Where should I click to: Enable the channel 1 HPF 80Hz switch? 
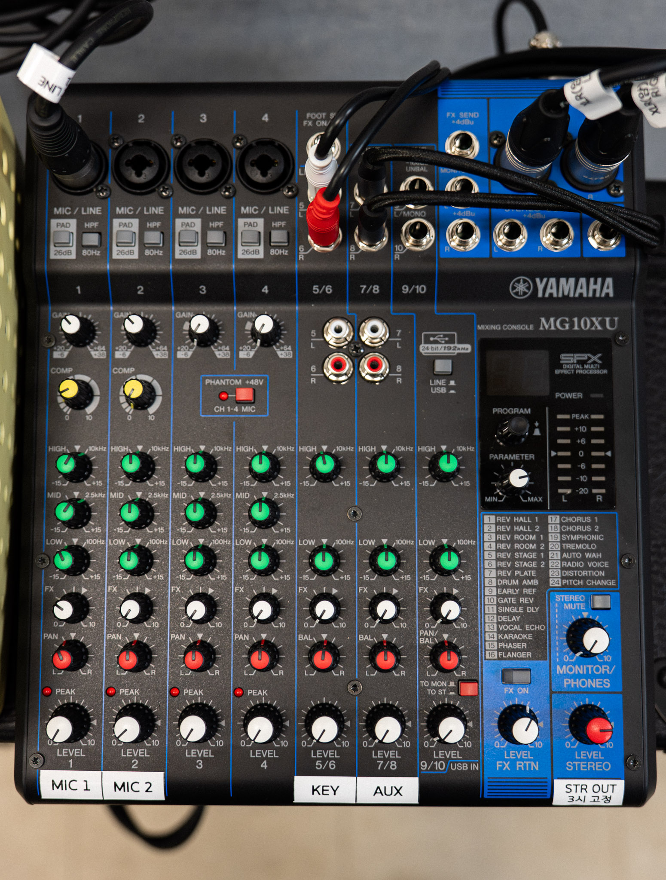pyautogui.click(x=91, y=238)
